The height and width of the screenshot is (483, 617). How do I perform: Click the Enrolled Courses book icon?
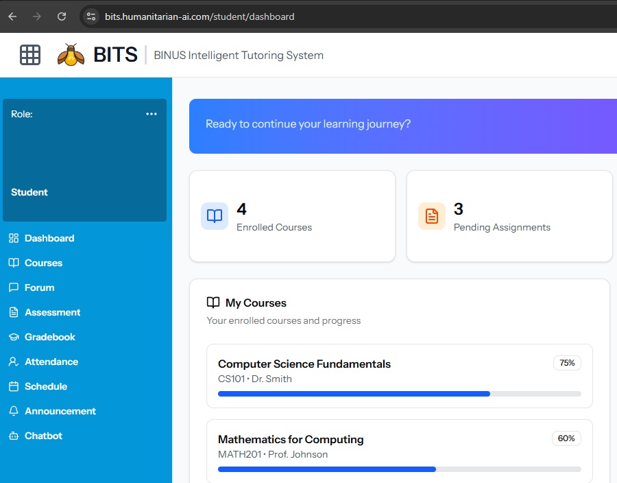tap(215, 216)
